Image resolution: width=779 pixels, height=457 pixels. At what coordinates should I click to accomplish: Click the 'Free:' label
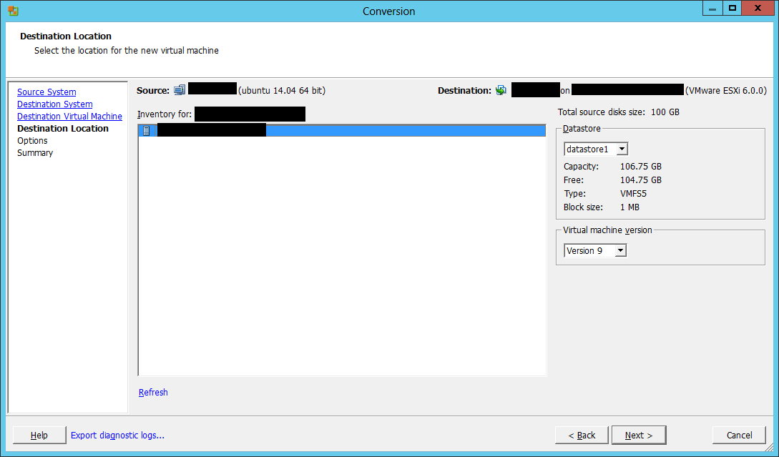574,180
